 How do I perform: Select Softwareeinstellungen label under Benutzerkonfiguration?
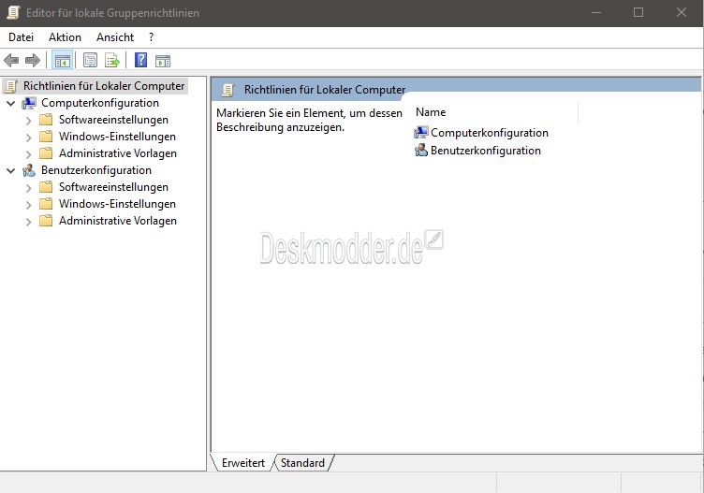click(113, 187)
